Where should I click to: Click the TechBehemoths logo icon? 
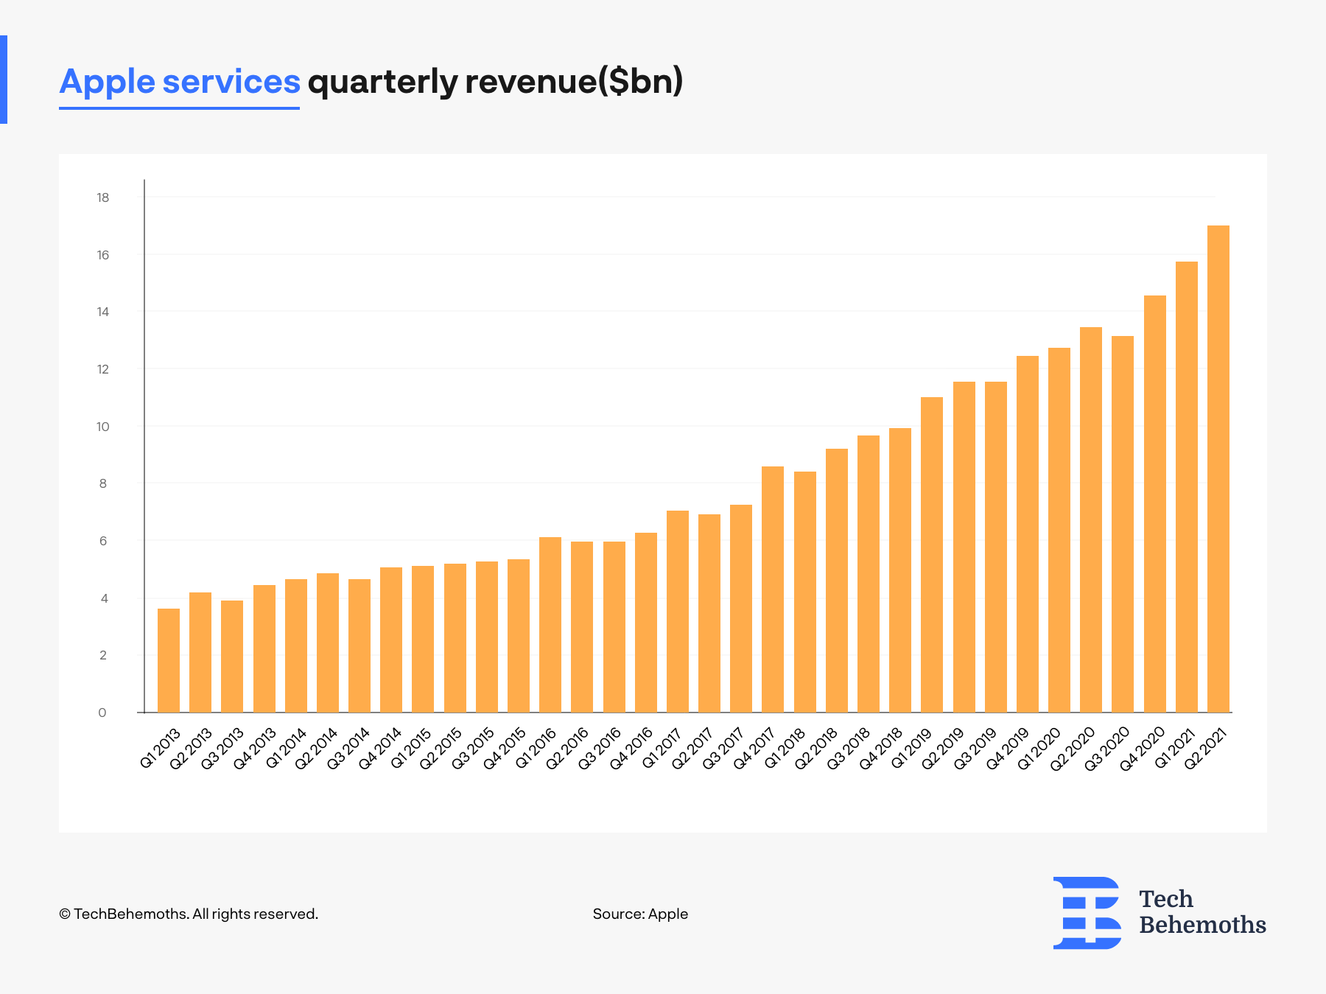click(x=1087, y=912)
